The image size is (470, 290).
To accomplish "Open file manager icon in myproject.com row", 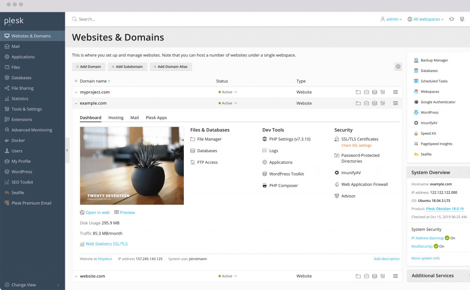I will click(x=358, y=92).
